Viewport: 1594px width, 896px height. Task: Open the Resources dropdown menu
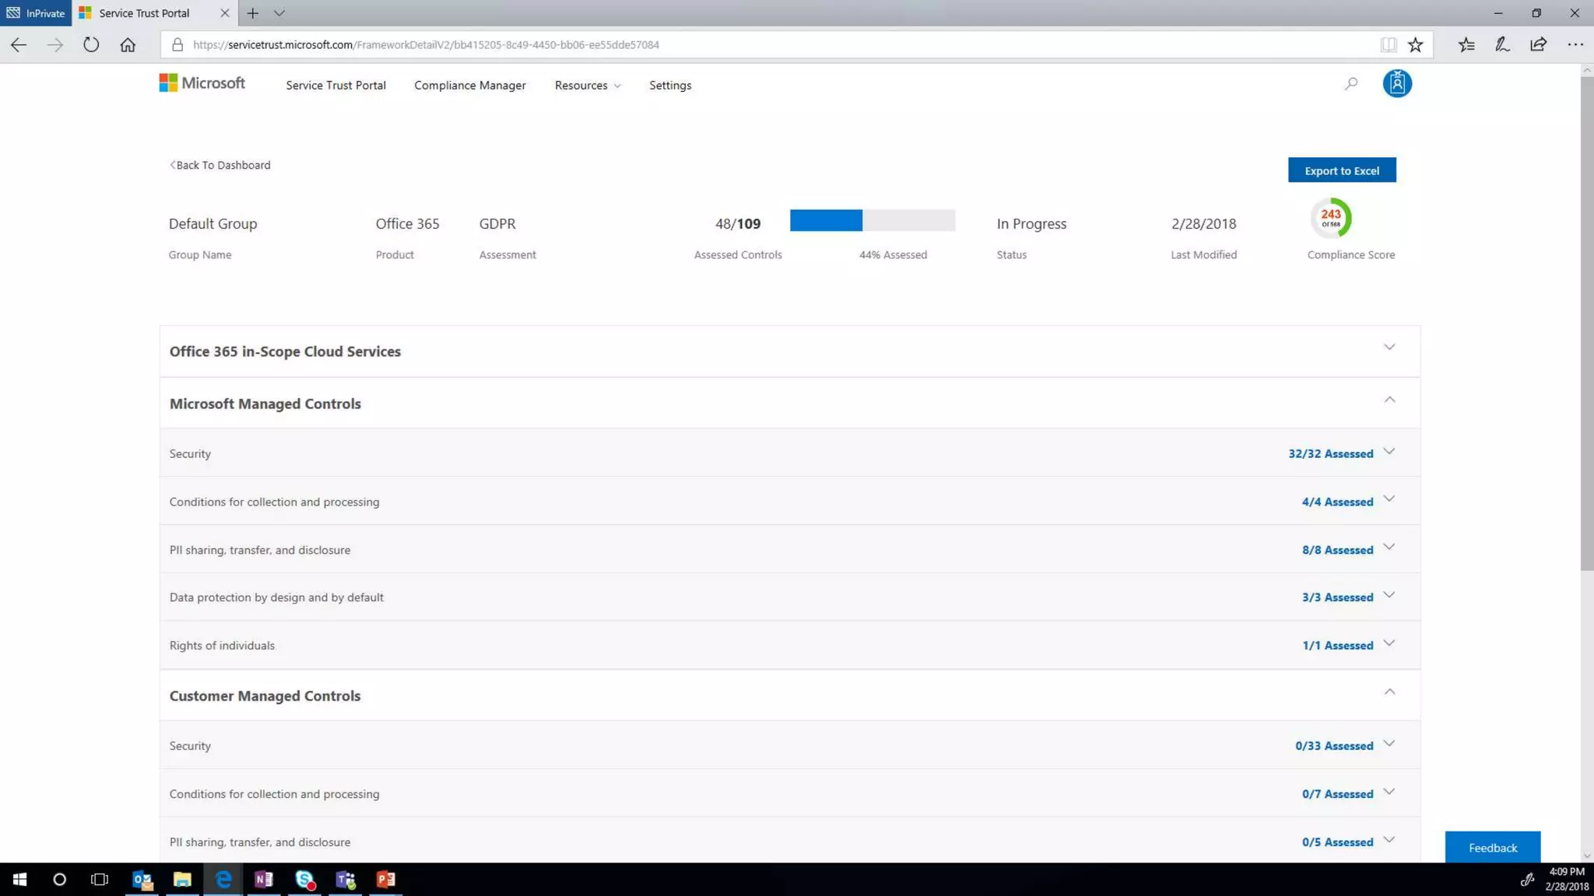588,86
